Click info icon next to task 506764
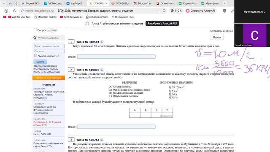Image resolution: width=270 pixels, height=152 pixels. click(102, 140)
